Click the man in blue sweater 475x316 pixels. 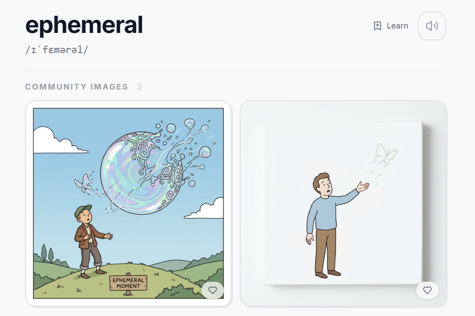[333, 225]
